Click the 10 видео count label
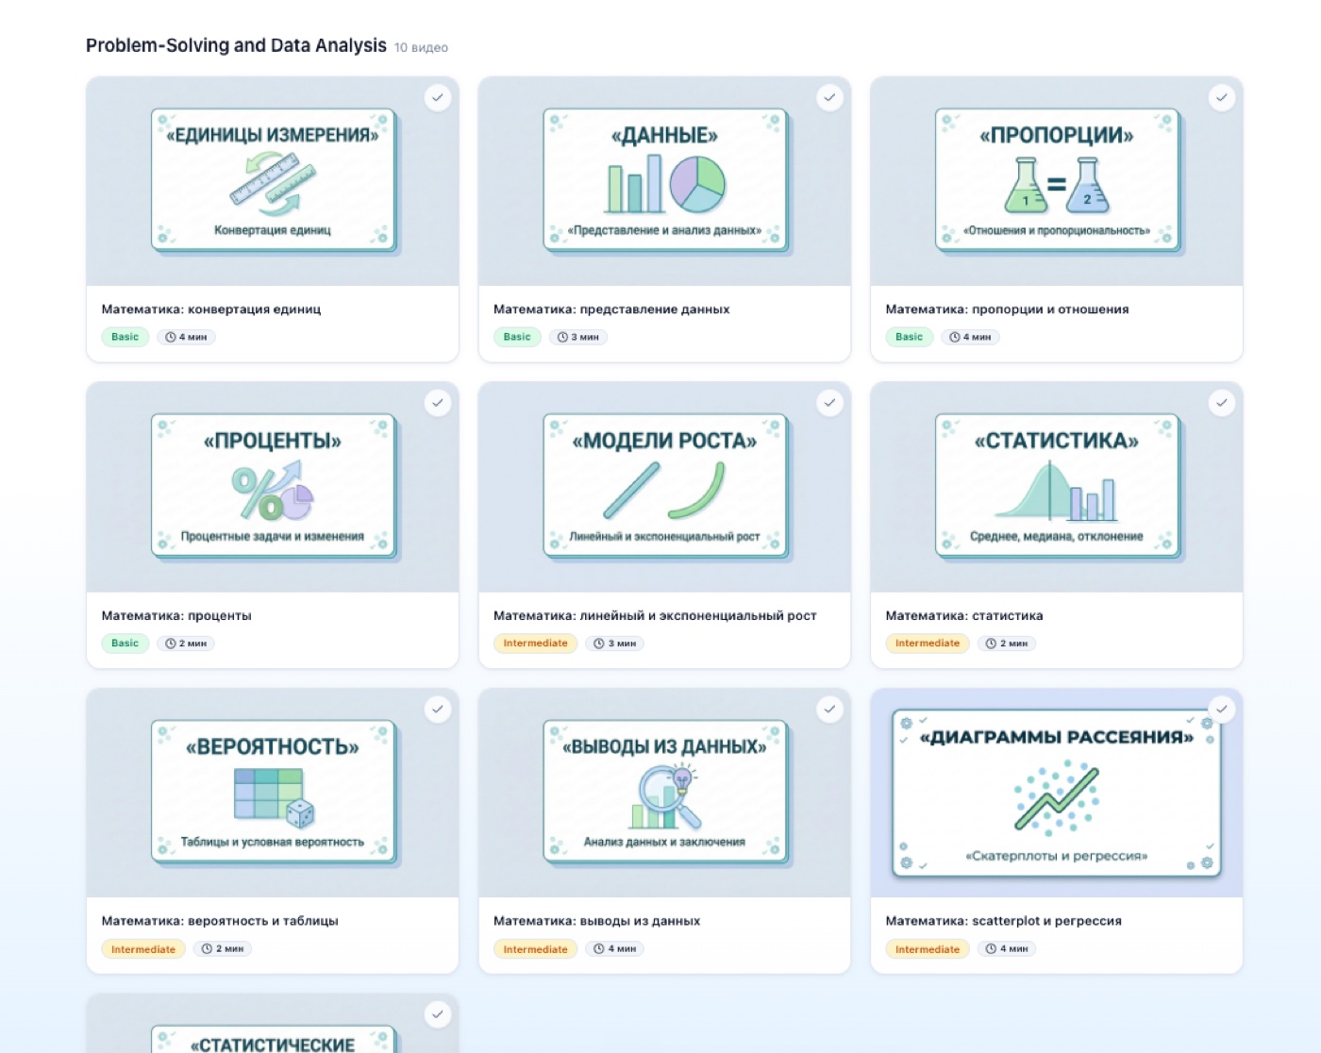Screen dimensions: 1321x1053 [x=421, y=47]
